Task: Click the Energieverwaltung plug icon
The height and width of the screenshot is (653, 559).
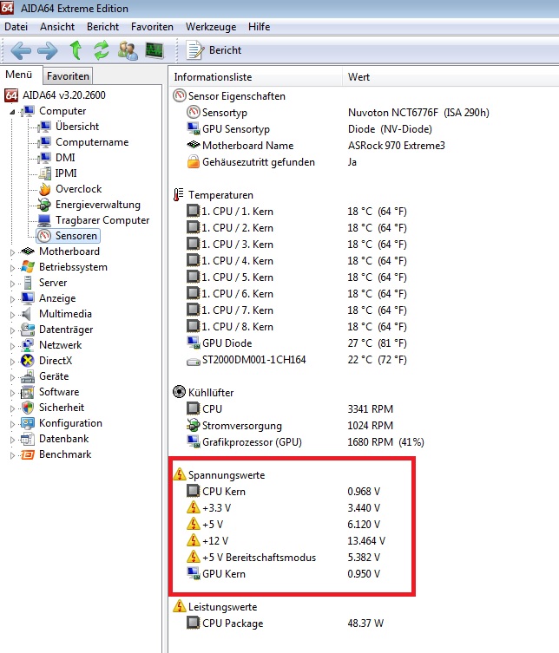Action: pyautogui.click(x=44, y=205)
